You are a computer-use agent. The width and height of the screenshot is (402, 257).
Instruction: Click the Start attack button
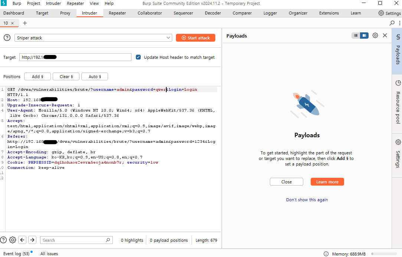coord(196,38)
